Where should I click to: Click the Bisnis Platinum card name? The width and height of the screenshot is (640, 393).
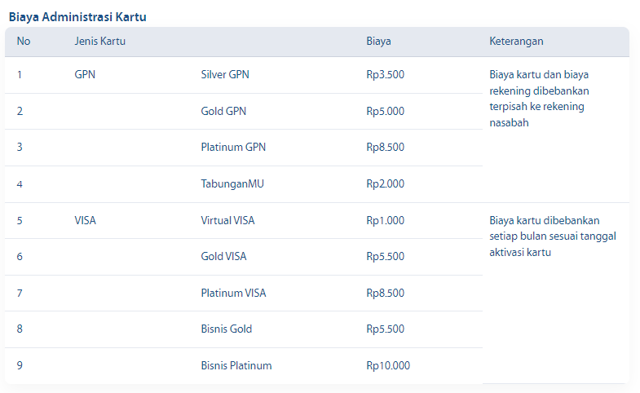[x=236, y=366]
